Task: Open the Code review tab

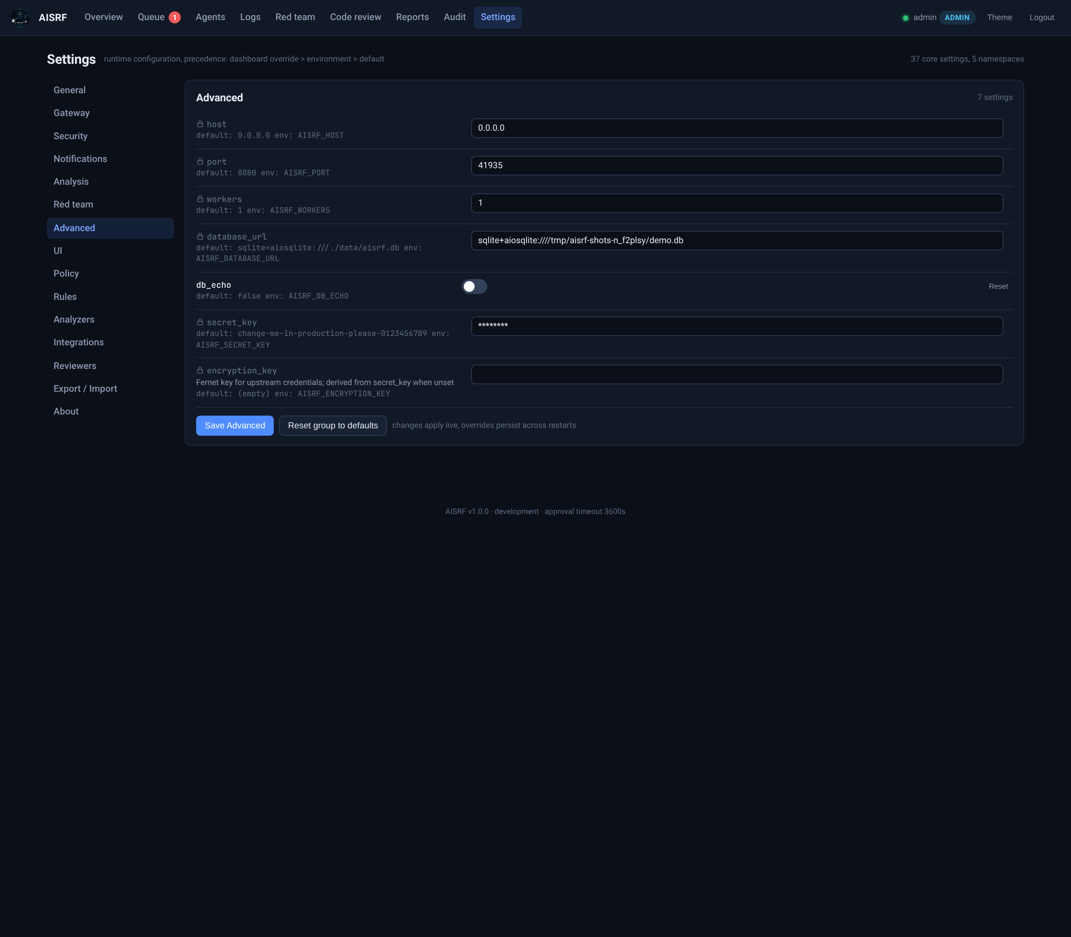Action: coord(355,17)
